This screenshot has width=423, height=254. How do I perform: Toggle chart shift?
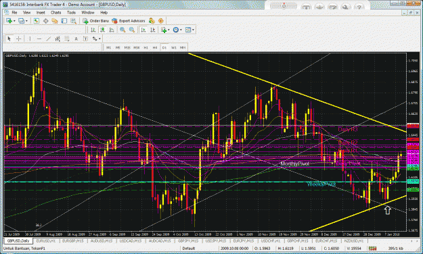click(153, 30)
